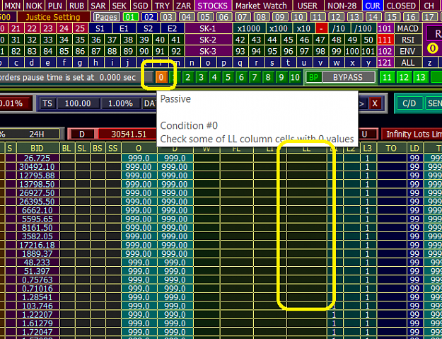Click the 24H button
This screenshot has height=339, width=442.
pos(37,134)
